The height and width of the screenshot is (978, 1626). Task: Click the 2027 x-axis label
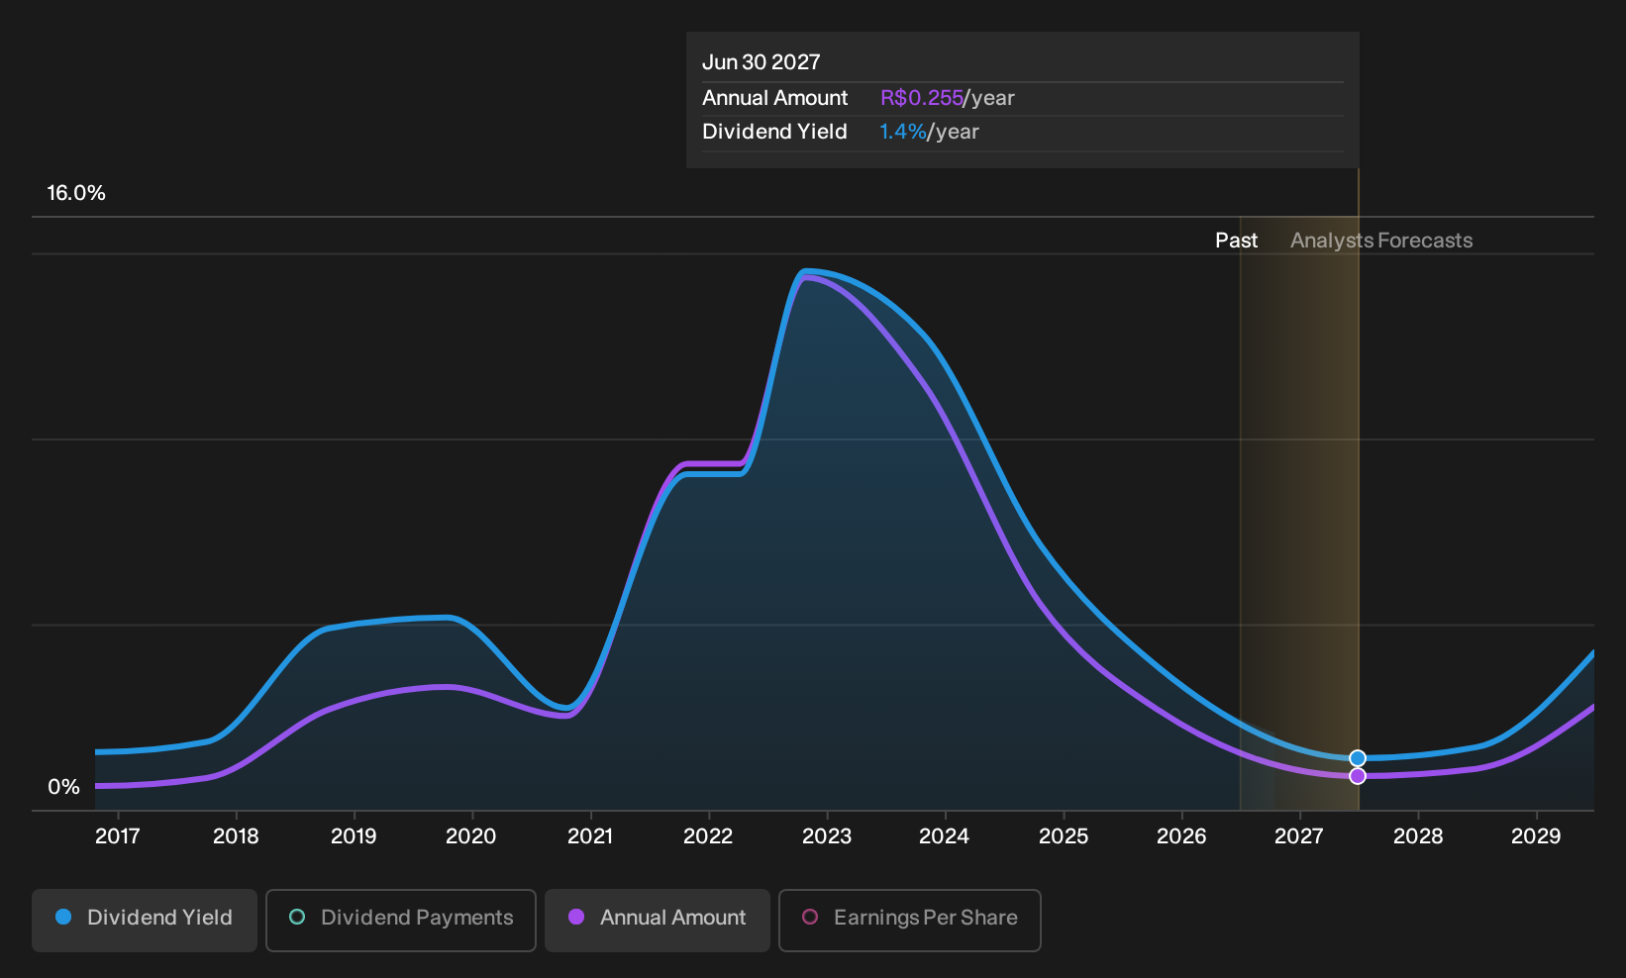click(1299, 836)
